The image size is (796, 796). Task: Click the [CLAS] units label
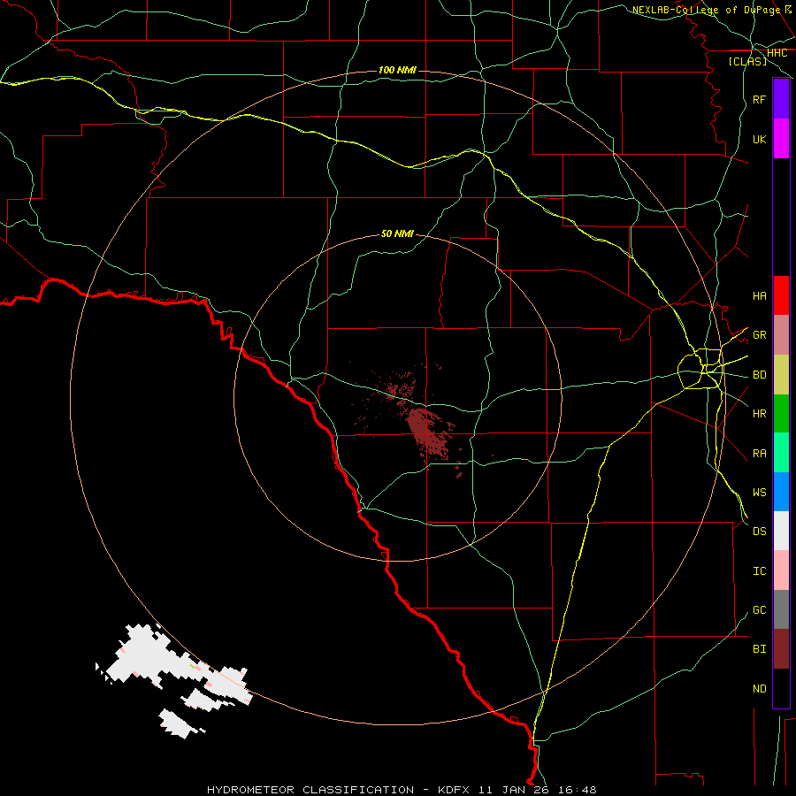[x=747, y=61]
